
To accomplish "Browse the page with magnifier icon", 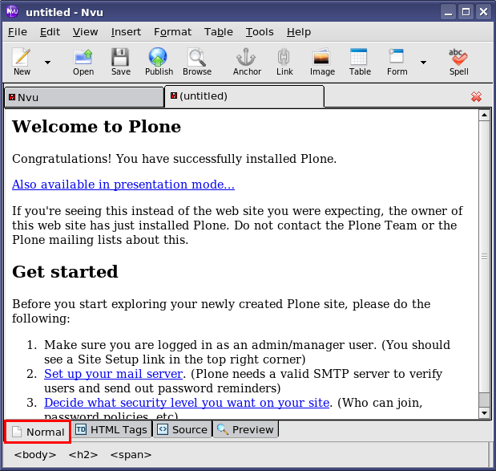I will coord(197,62).
